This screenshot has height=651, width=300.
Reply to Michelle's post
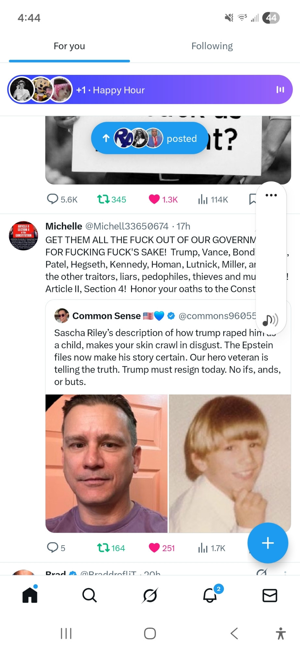tap(53, 548)
